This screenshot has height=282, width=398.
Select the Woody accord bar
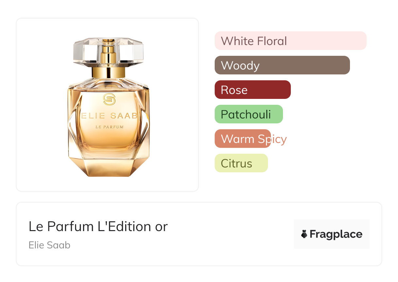click(x=282, y=65)
